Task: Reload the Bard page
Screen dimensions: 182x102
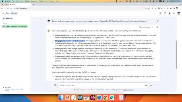Action: [x=8, y=8]
